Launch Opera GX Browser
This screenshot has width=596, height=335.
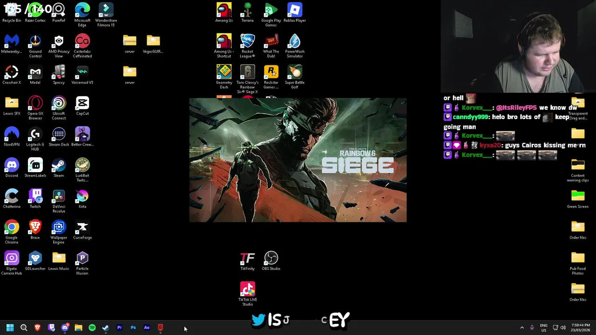click(x=35, y=108)
